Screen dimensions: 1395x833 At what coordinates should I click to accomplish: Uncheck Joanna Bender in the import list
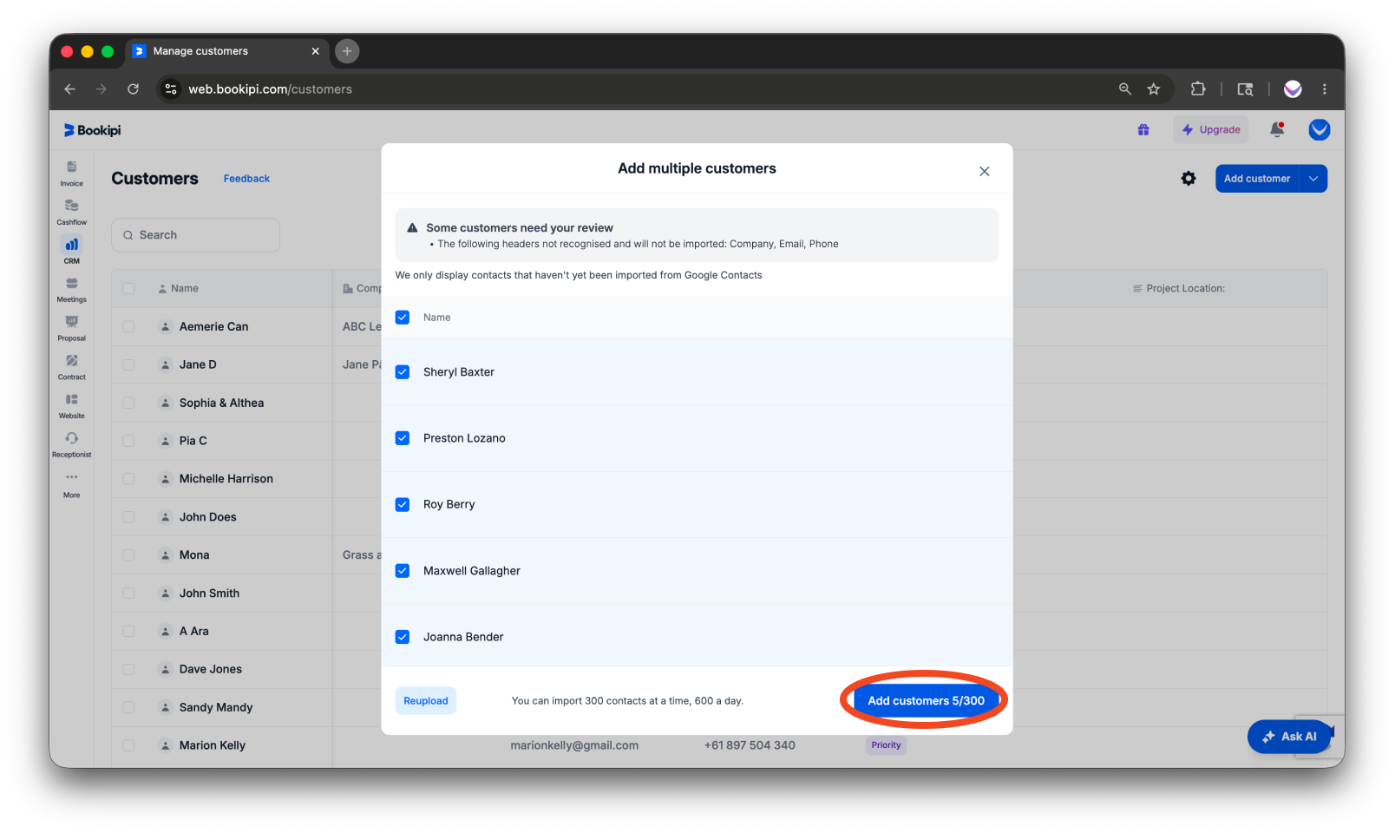(x=403, y=637)
